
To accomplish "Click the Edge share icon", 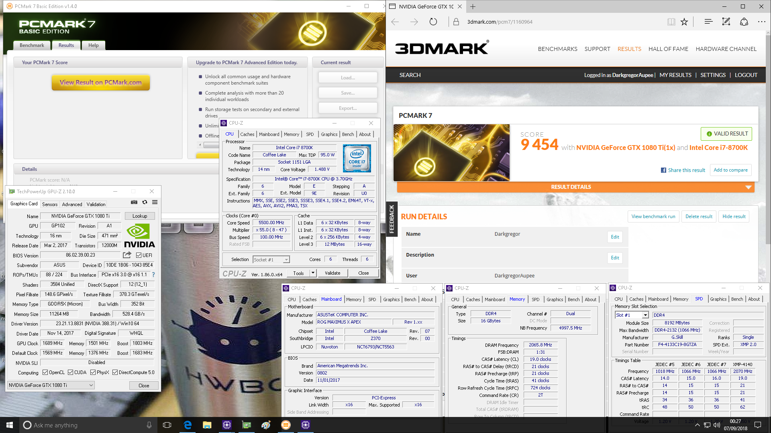I will point(744,22).
